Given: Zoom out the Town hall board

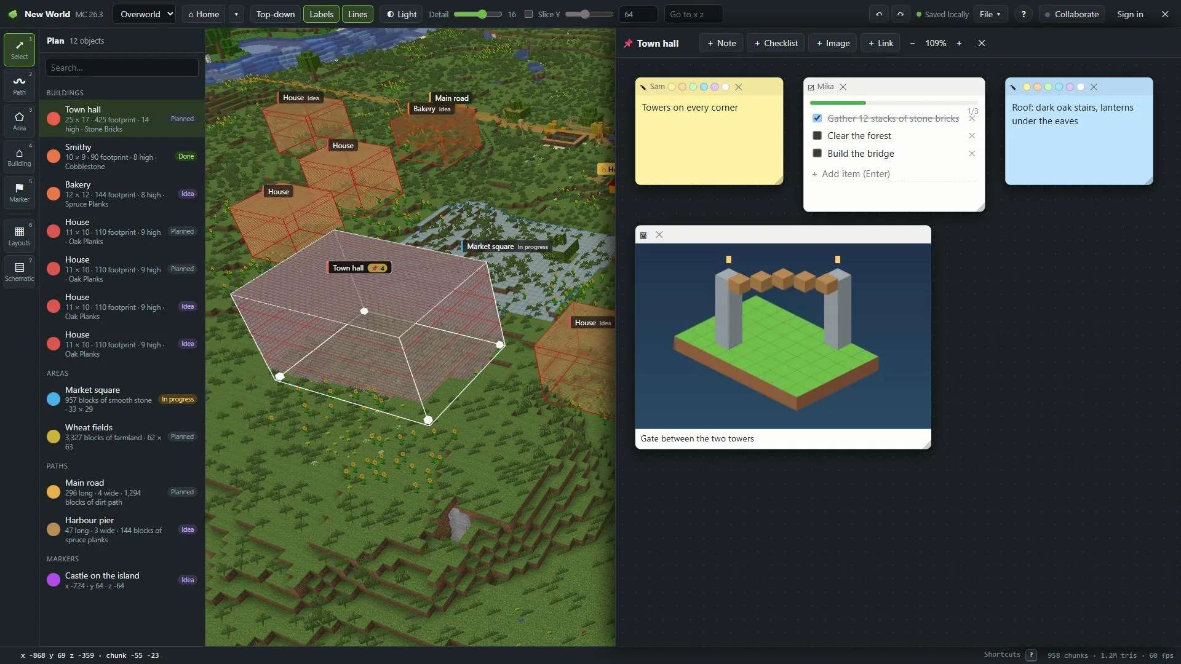Looking at the screenshot, I should (912, 43).
